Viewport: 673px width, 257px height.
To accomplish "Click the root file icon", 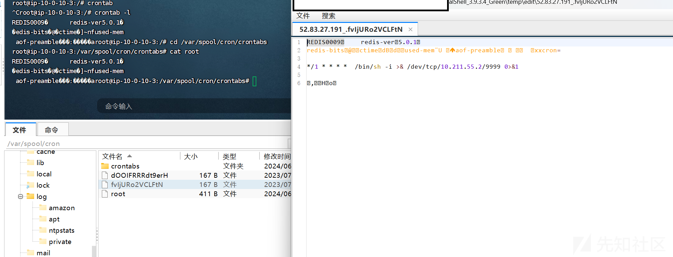I will [x=105, y=194].
